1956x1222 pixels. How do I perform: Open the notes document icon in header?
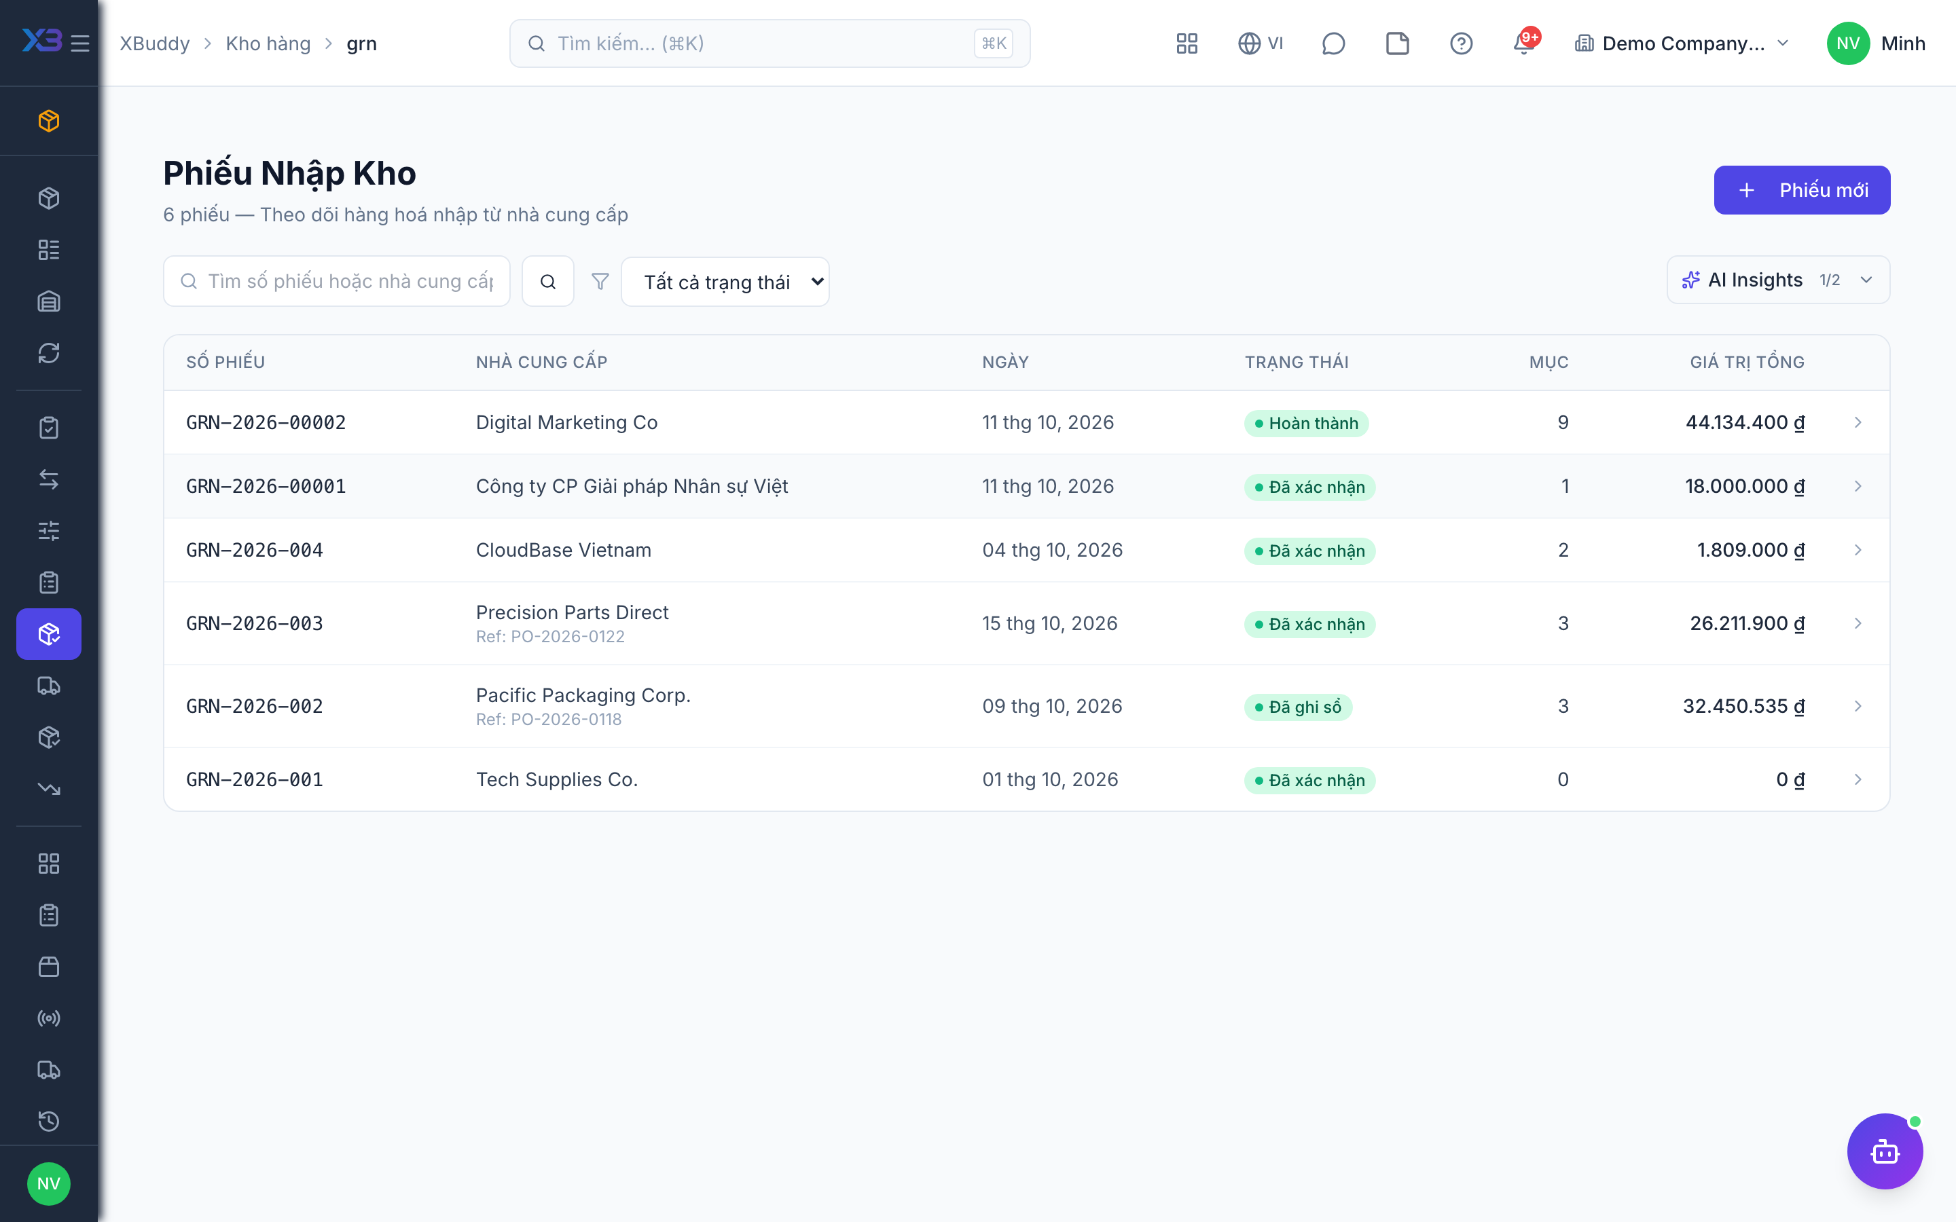point(1396,43)
